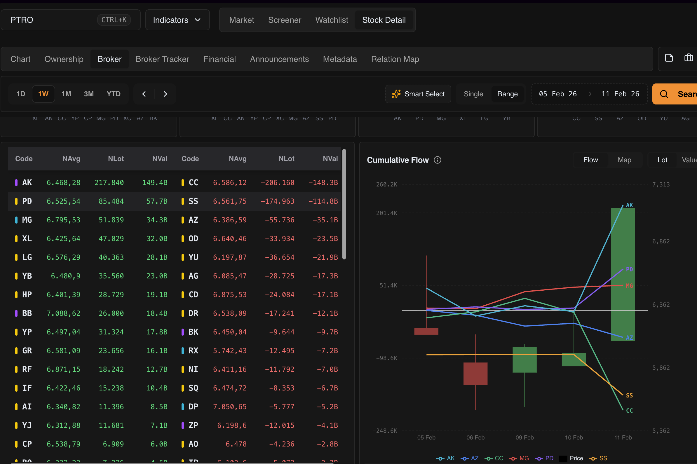Click the info icon beside Cumulative Flow

point(437,160)
